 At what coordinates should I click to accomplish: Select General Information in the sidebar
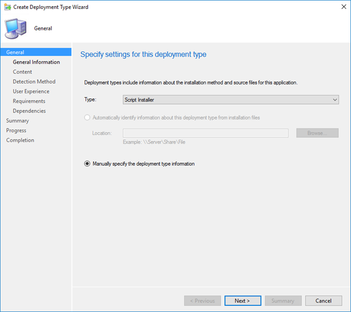[x=36, y=62]
